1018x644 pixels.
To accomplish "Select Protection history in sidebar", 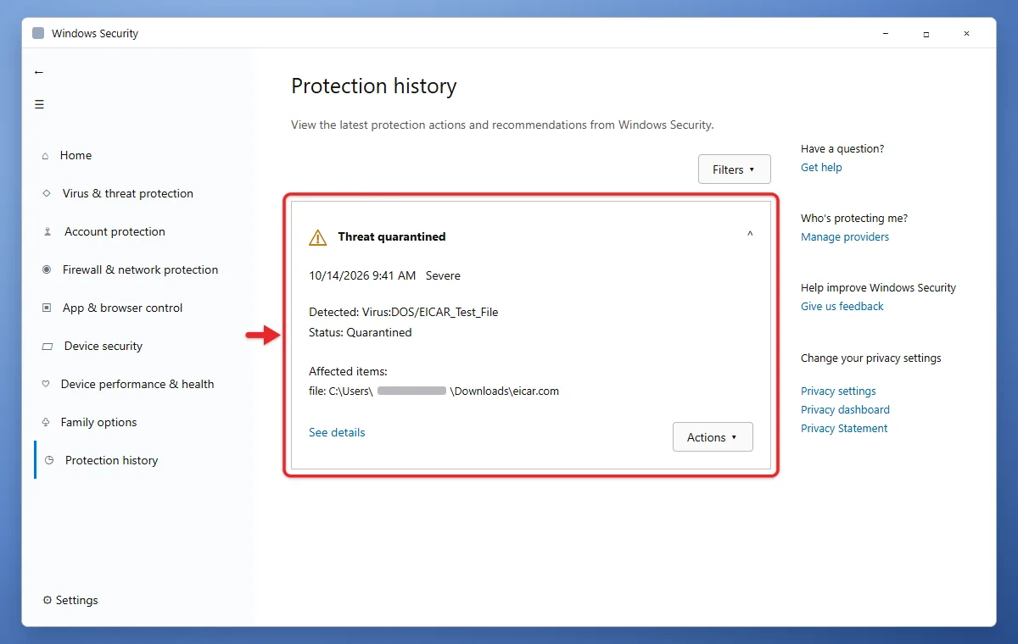I will (112, 460).
